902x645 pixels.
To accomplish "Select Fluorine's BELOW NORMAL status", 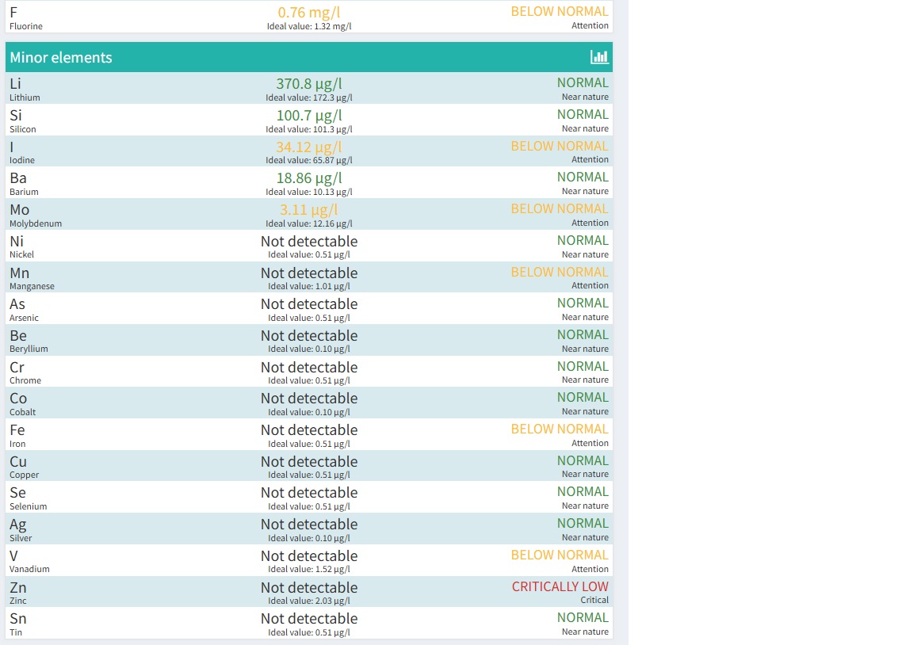I will coord(559,12).
